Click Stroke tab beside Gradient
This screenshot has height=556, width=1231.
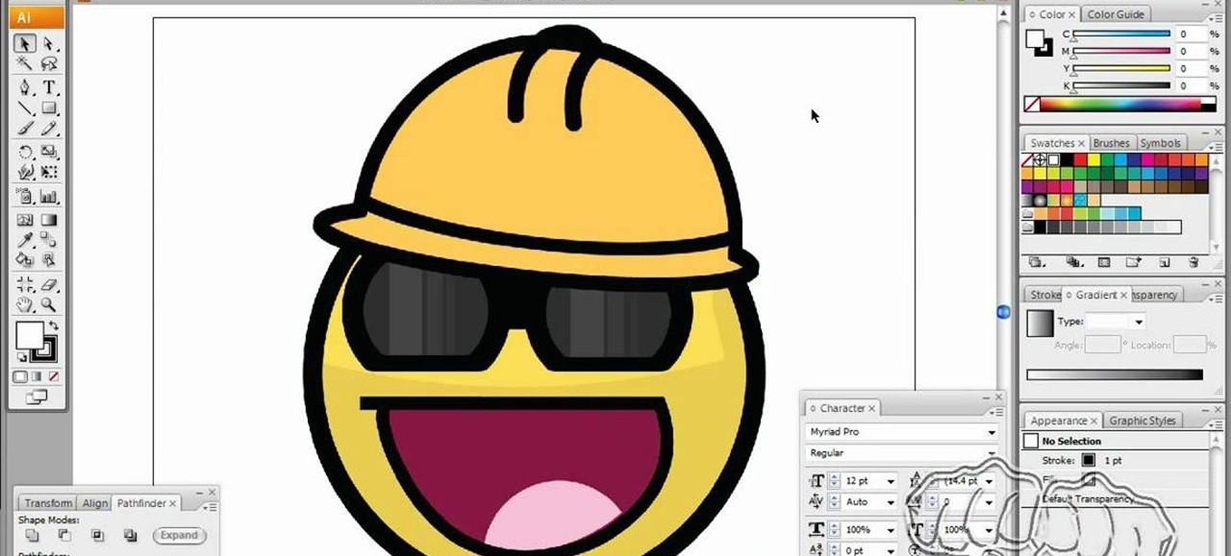pos(1045,295)
